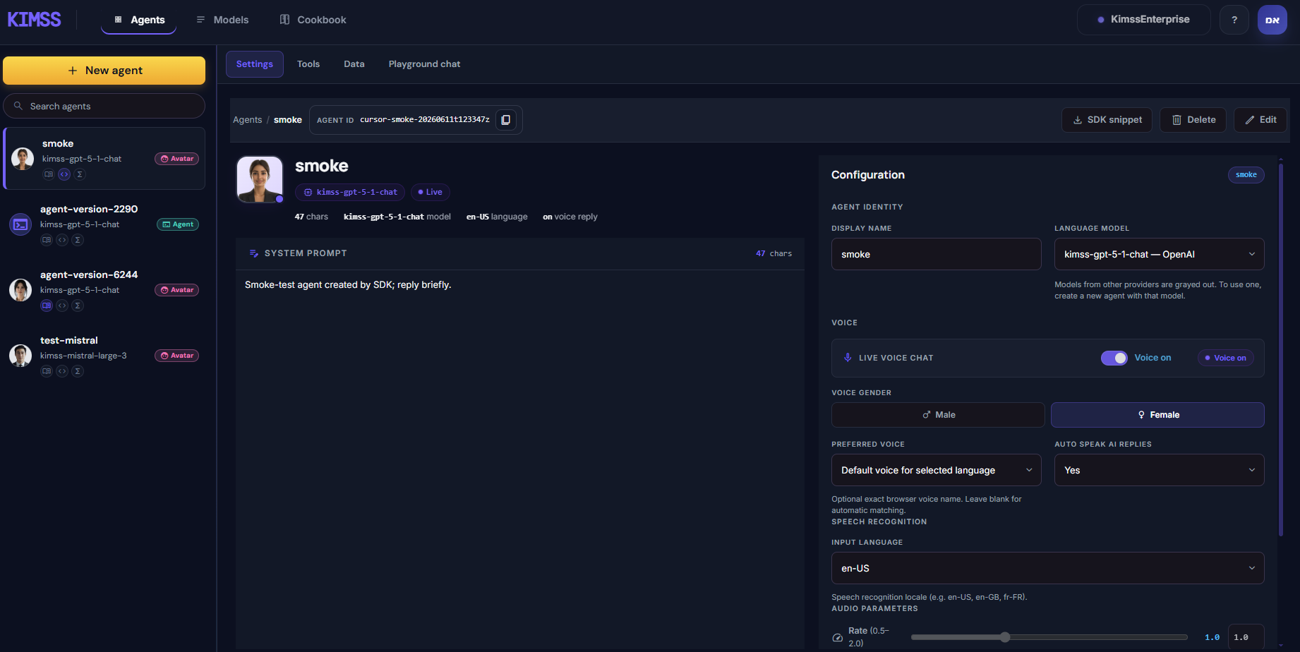Click the magnifier icon in Search agents
Viewport: 1300px width, 652px height.
[18, 106]
